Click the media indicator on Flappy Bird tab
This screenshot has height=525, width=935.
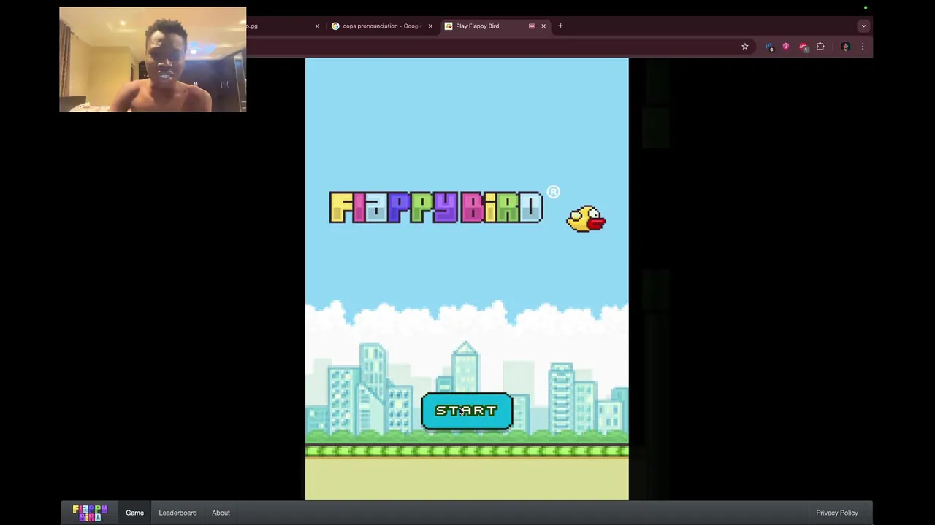pyautogui.click(x=532, y=26)
